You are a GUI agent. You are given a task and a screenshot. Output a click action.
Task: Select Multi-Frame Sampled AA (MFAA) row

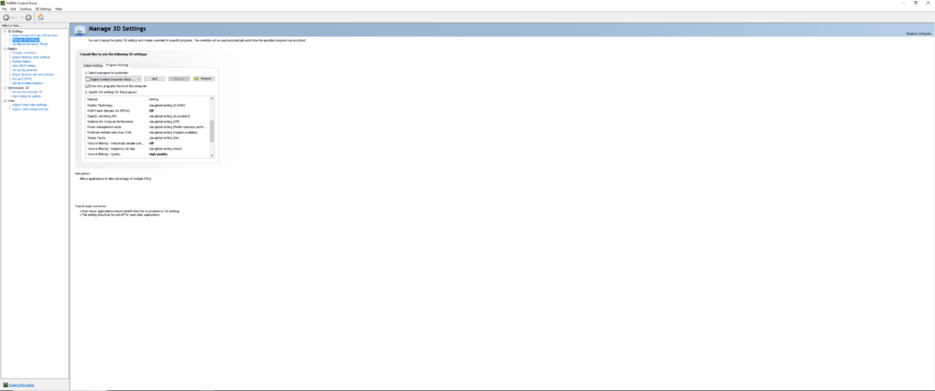(148, 110)
